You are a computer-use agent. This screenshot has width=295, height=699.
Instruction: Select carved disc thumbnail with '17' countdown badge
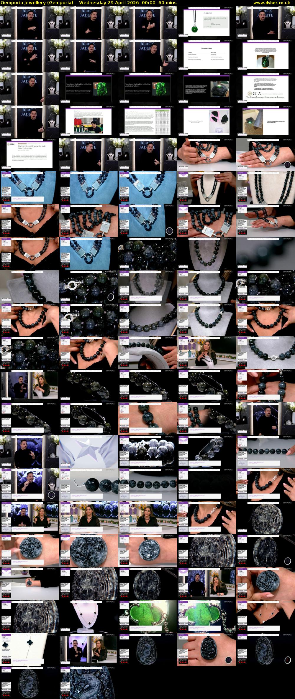pos(265,550)
